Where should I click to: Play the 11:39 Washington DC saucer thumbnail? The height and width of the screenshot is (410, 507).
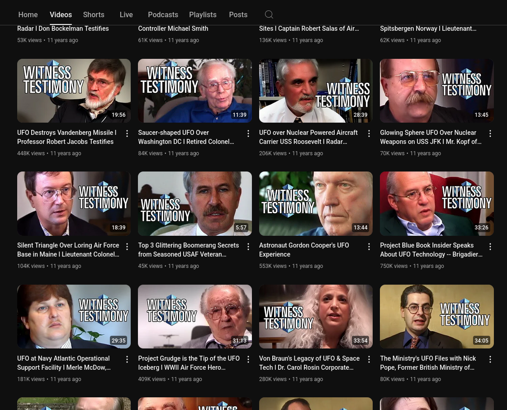point(195,91)
